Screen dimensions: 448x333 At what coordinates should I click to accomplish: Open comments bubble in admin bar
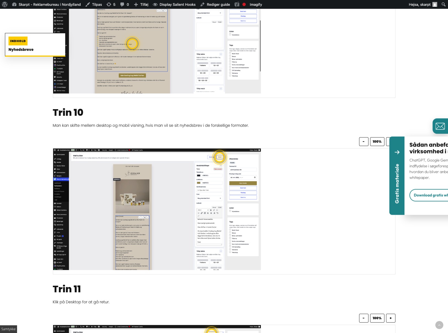pos(125,4)
